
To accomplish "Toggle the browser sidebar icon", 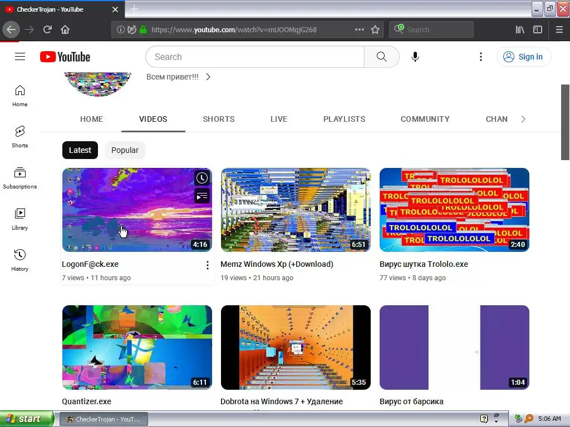I will [538, 29].
